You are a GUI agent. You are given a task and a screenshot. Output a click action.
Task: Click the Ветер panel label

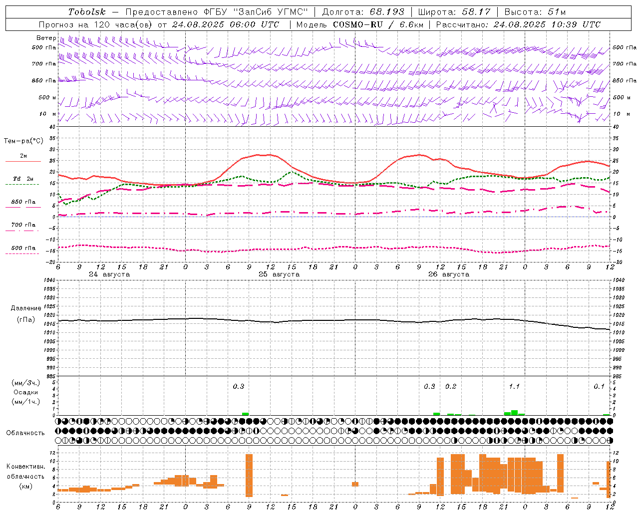click(x=46, y=38)
